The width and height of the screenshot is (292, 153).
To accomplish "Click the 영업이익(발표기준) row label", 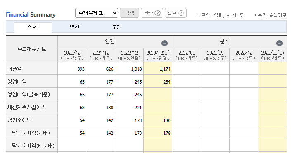I will coord(28,94).
